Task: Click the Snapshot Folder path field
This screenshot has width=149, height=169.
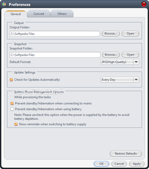Action: (55, 55)
